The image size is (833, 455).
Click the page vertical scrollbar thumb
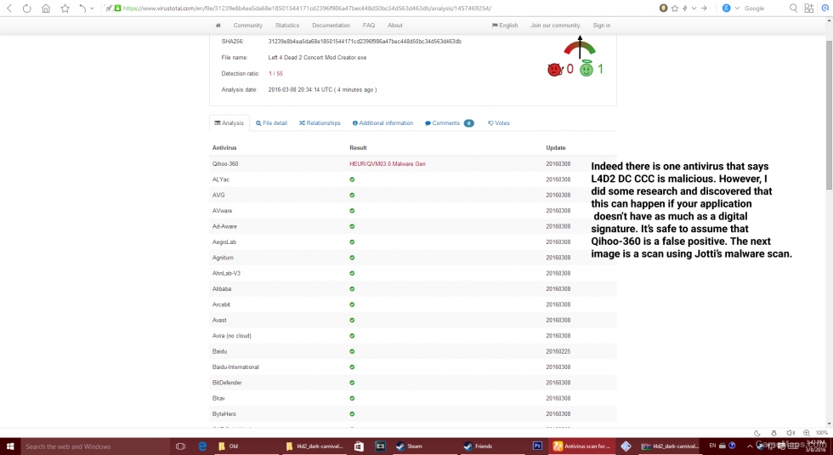[x=829, y=114]
